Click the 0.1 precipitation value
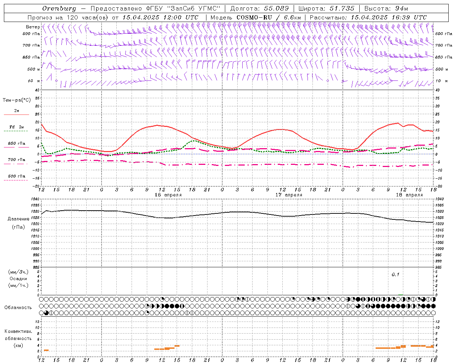Image resolution: width=454 pixels, height=363 pixels. (395, 275)
